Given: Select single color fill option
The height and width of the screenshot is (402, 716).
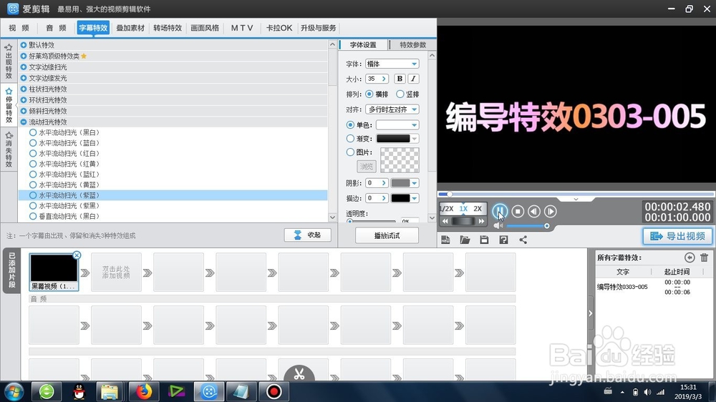Looking at the screenshot, I should 350,124.
